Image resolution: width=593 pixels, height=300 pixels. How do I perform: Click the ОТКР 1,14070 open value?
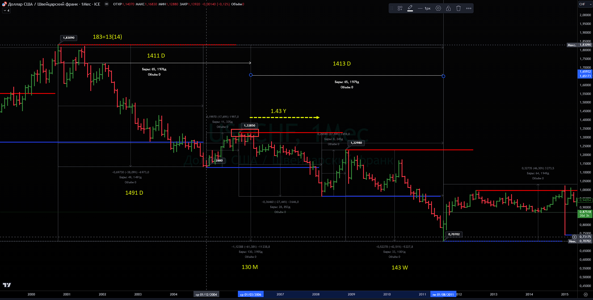click(124, 4)
